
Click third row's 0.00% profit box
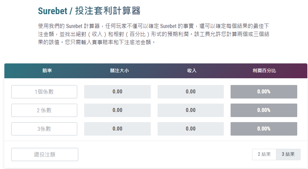coord(264,129)
